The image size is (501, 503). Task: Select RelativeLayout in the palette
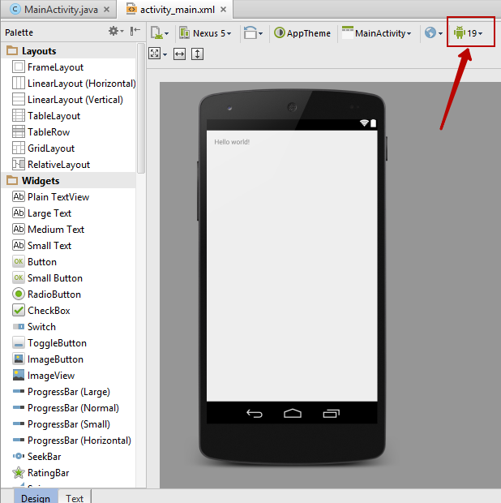pyautogui.click(x=69, y=164)
